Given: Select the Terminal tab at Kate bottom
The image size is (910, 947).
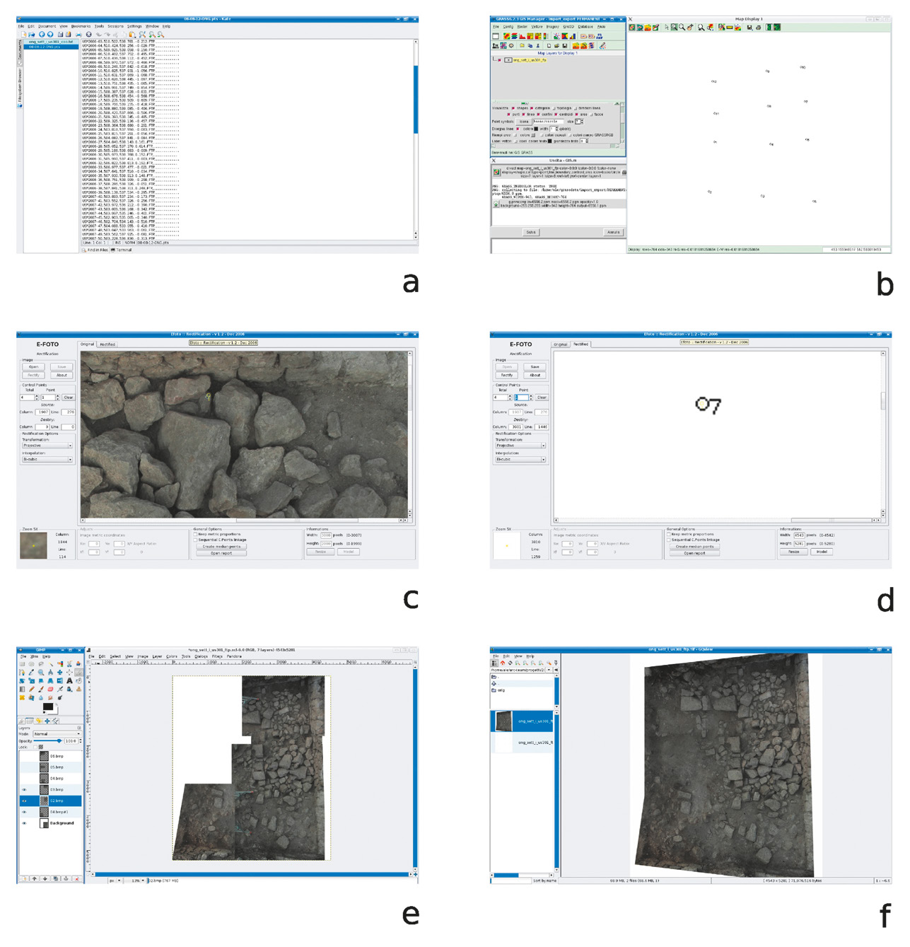Looking at the screenshot, I should tap(121, 250).
